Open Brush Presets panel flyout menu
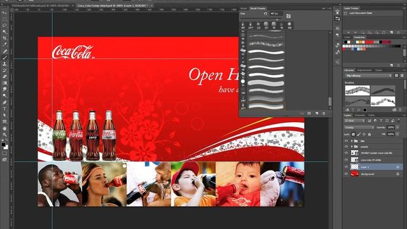The height and width of the screenshot is (229, 407). pos(329,8)
